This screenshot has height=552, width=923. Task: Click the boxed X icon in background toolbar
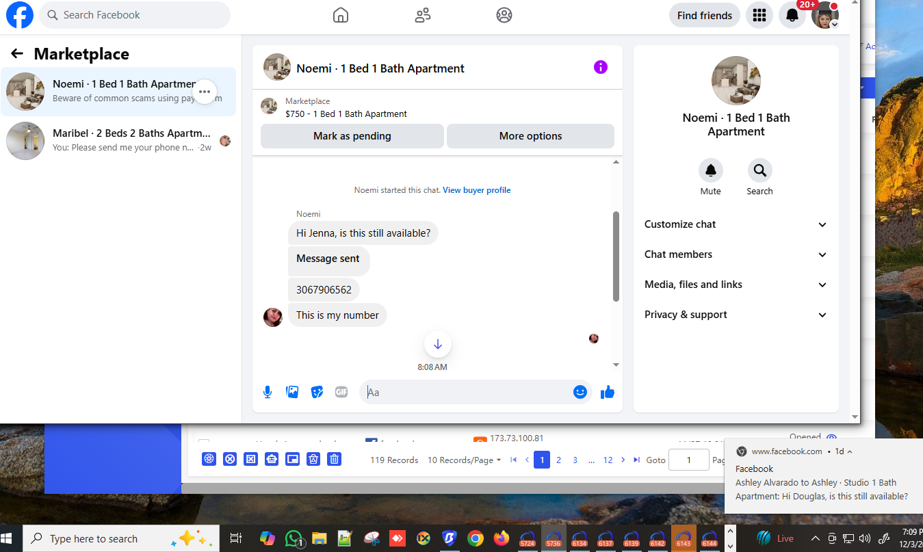tap(251, 460)
